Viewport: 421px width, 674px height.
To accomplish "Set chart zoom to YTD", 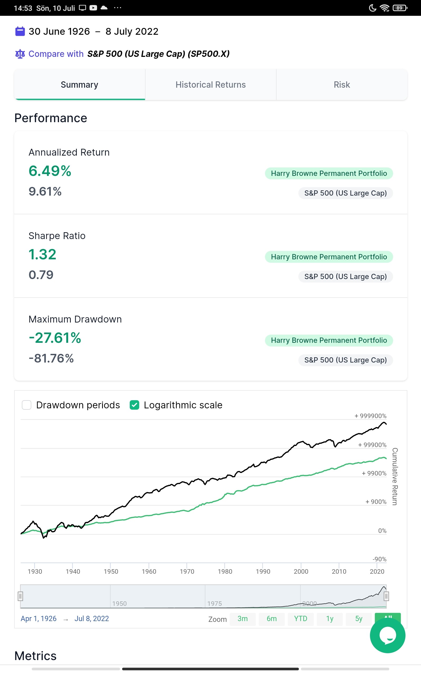I will [x=300, y=619].
